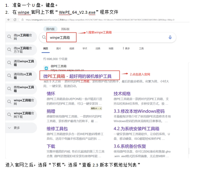
Task: Click the microphone voice search icon
Action: point(170,38)
